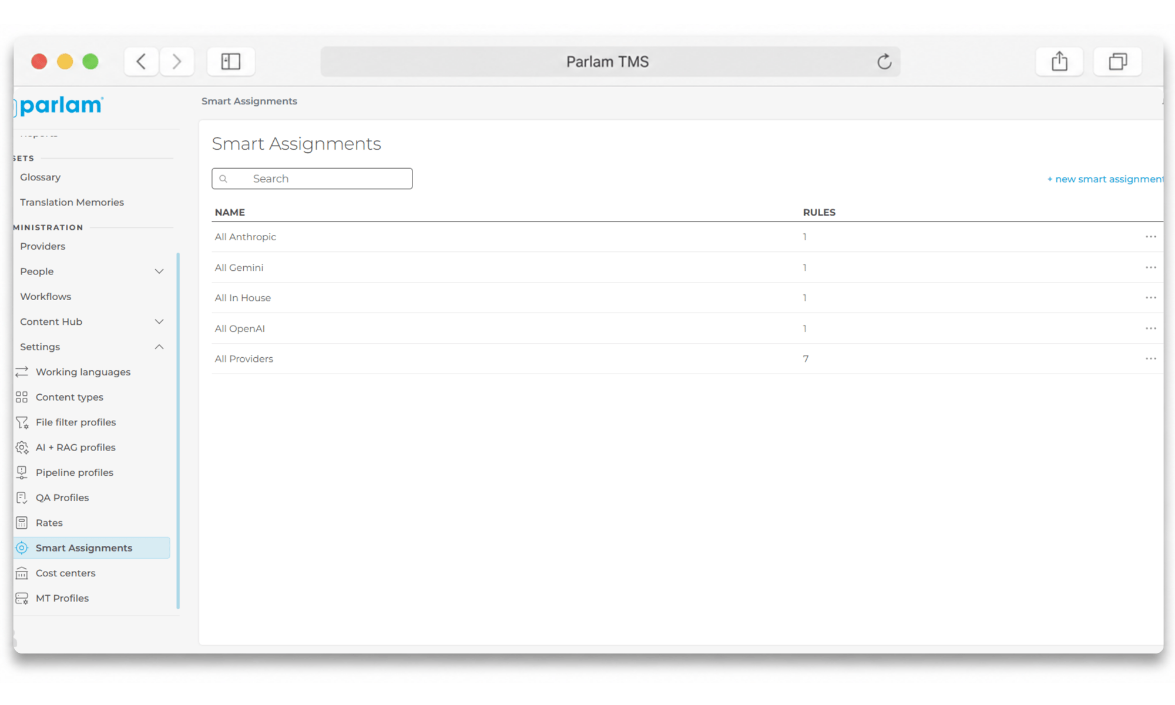This screenshot has height=705, width=1175.
Task: Open AI + RAG profiles settings page
Action: click(76, 448)
